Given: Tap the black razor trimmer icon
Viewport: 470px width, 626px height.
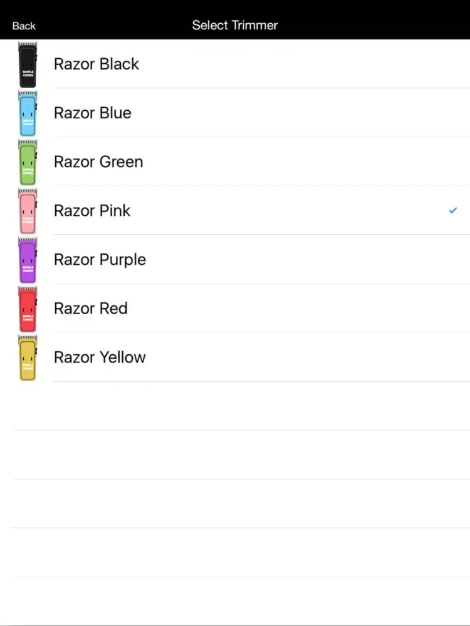Looking at the screenshot, I should [28, 64].
